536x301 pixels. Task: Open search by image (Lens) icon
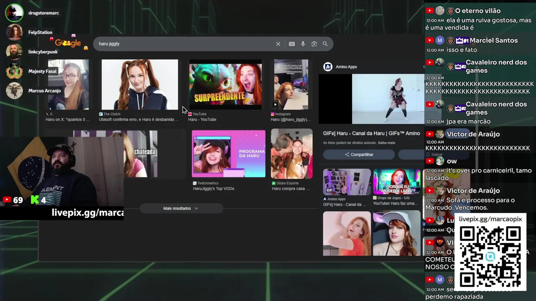314,44
